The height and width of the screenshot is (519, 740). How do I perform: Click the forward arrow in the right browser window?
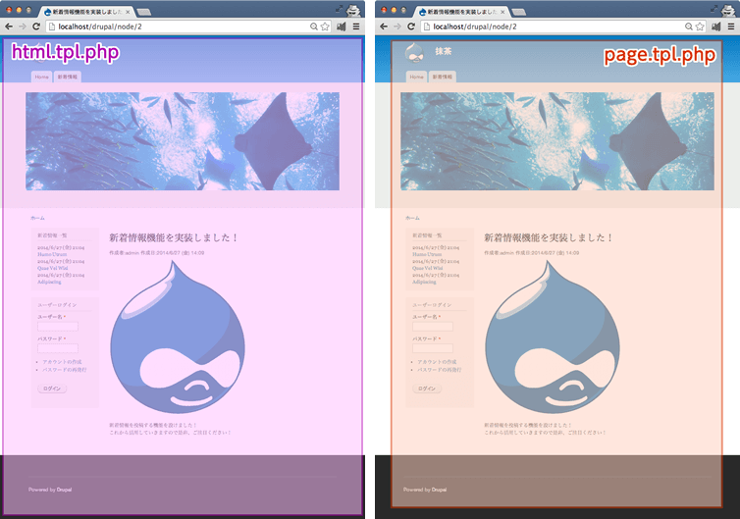[x=397, y=26]
